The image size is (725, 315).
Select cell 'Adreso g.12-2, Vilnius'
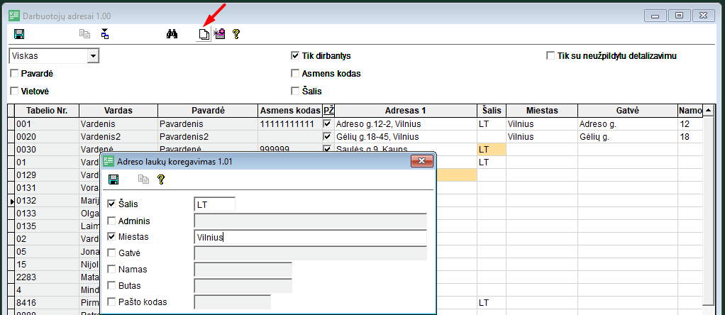coord(406,124)
